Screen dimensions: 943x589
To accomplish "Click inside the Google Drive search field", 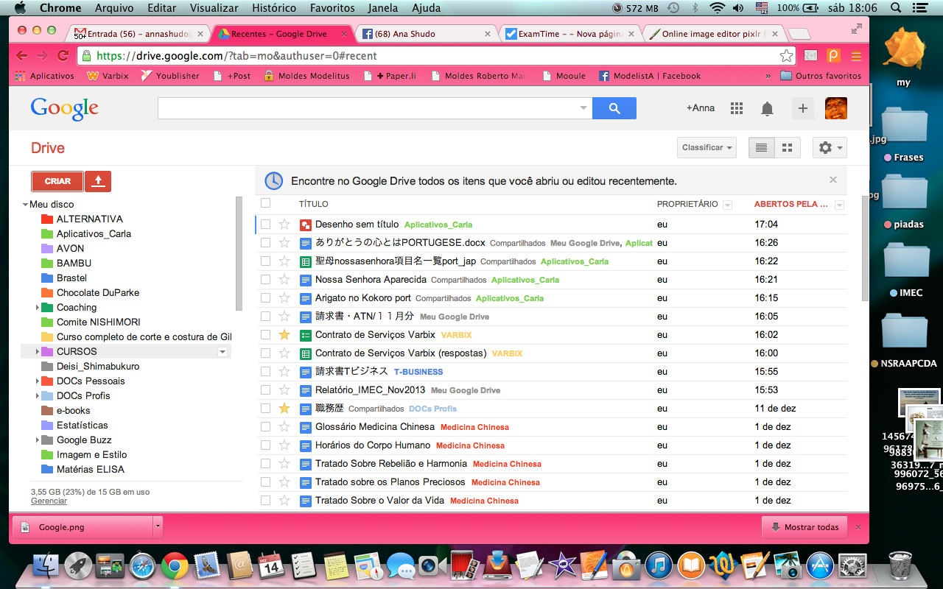I will point(368,108).
